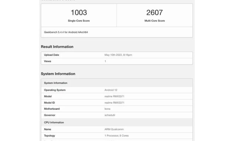Select realme RMX3371 in the Model ID row
This screenshot has width=234, height=141.
click(114, 103)
